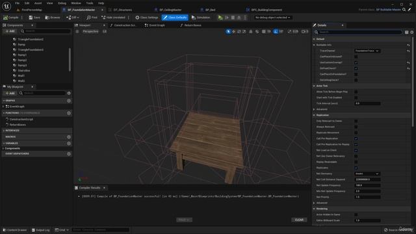This screenshot has height=234, width=416.
Task: Open Details panel settings gear
Action: [411, 32]
